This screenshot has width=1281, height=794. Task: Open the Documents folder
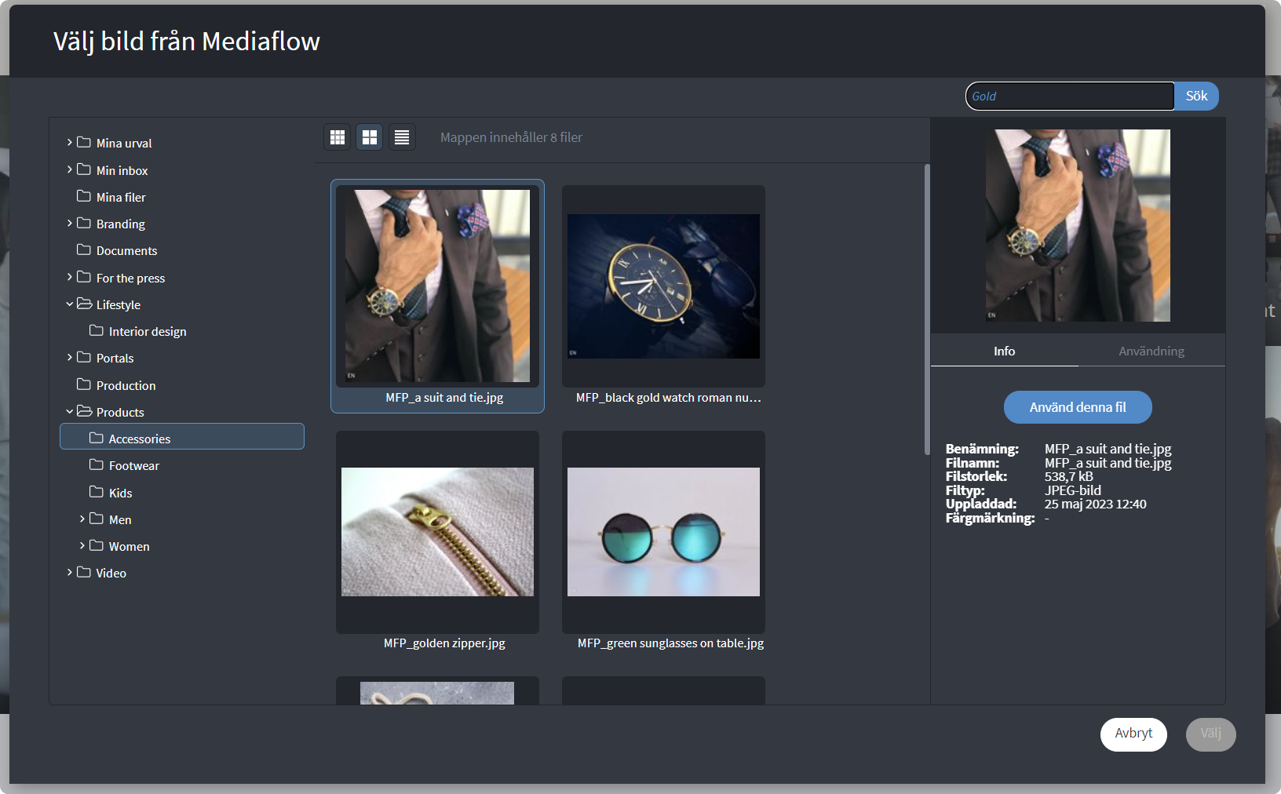126,250
